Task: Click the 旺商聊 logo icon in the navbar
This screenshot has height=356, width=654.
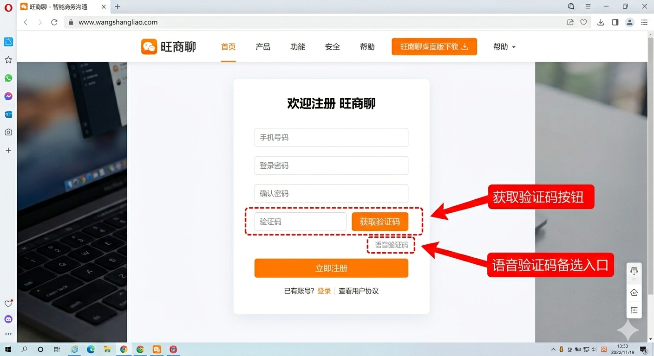Action: tap(149, 46)
